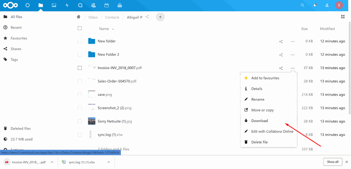Open the Photos gallery icon
The width and height of the screenshot is (351, 169).
coord(54,5)
